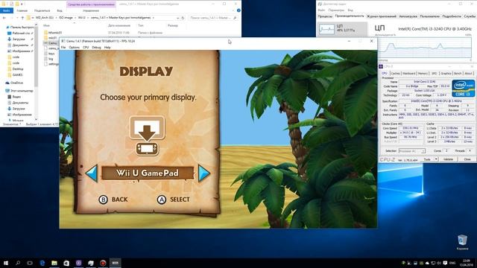
Task: Open Microsoft Edge from taskbar
Action: tap(42, 263)
